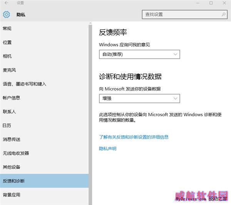Expand the 自动(推荐) feedback frequency dropdown
The image size is (231, 205).
pyautogui.click(x=139, y=54)
